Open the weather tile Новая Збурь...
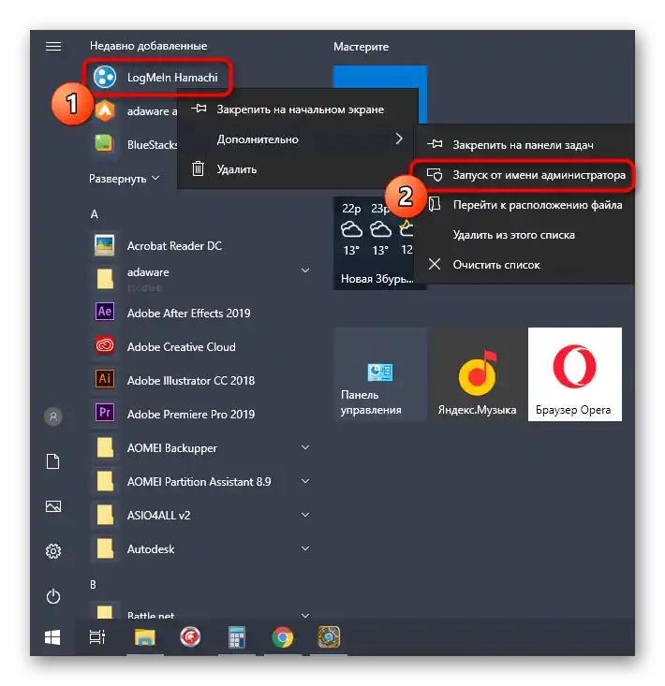 [x=375, y=243]
